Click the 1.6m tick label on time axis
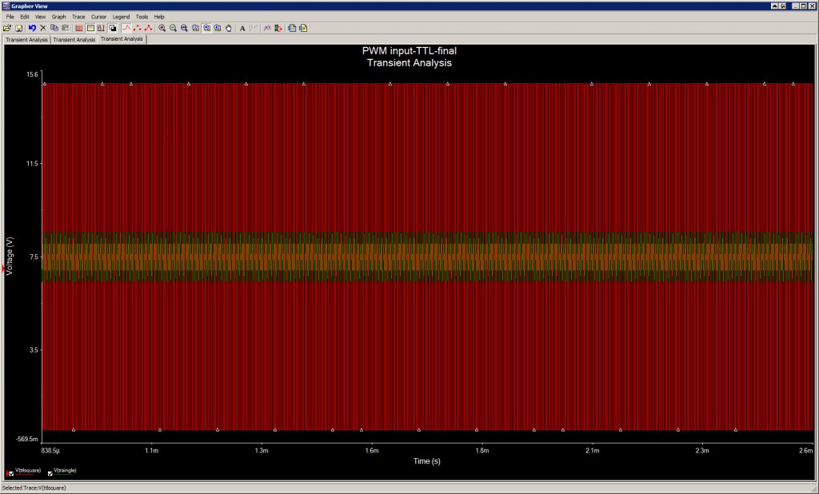 pos(372,451)
